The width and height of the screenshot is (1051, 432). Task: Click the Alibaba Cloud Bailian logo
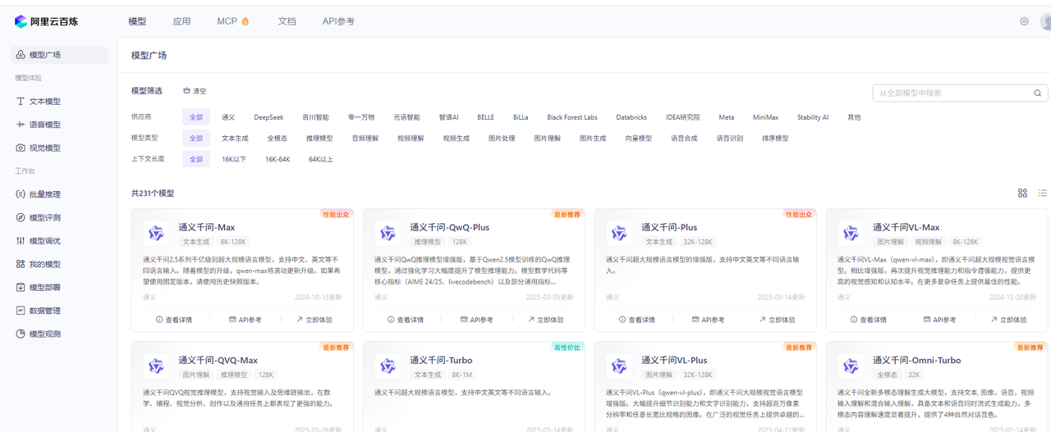(46, 21)
